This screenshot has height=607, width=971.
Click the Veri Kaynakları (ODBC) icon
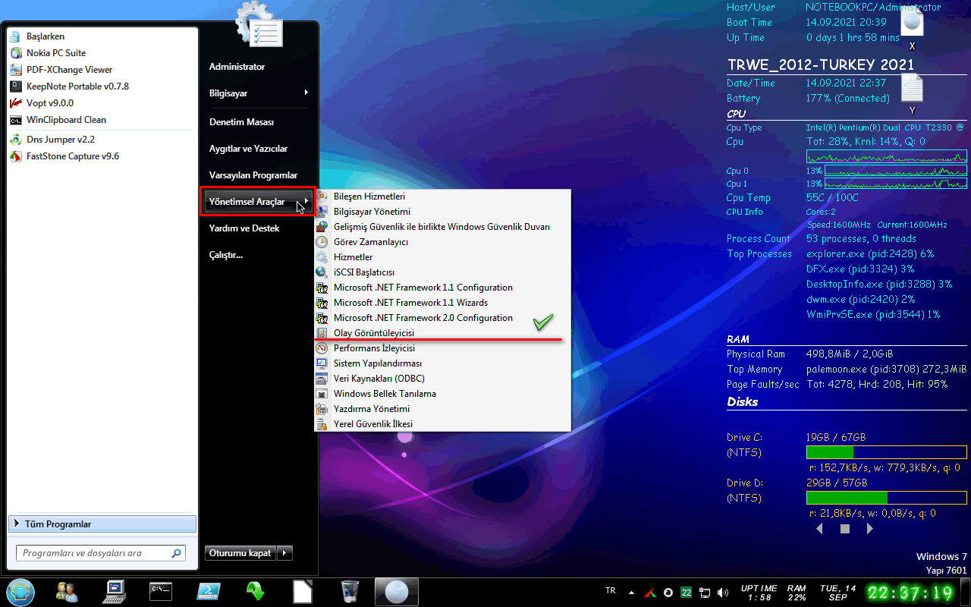coord(322,379)
